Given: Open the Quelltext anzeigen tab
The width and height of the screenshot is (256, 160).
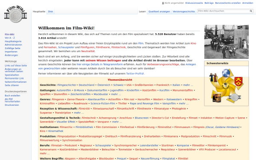Looking at the screenshot, I should click(159, 12).
